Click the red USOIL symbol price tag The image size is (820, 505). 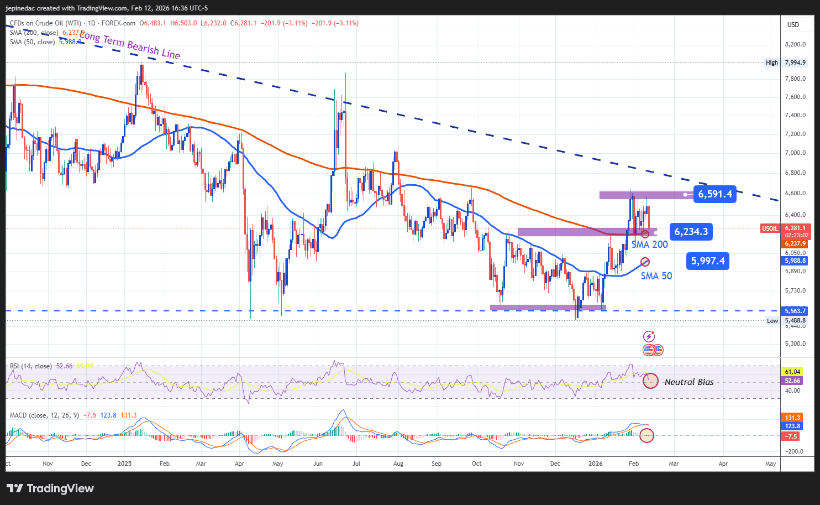point(770,228)
